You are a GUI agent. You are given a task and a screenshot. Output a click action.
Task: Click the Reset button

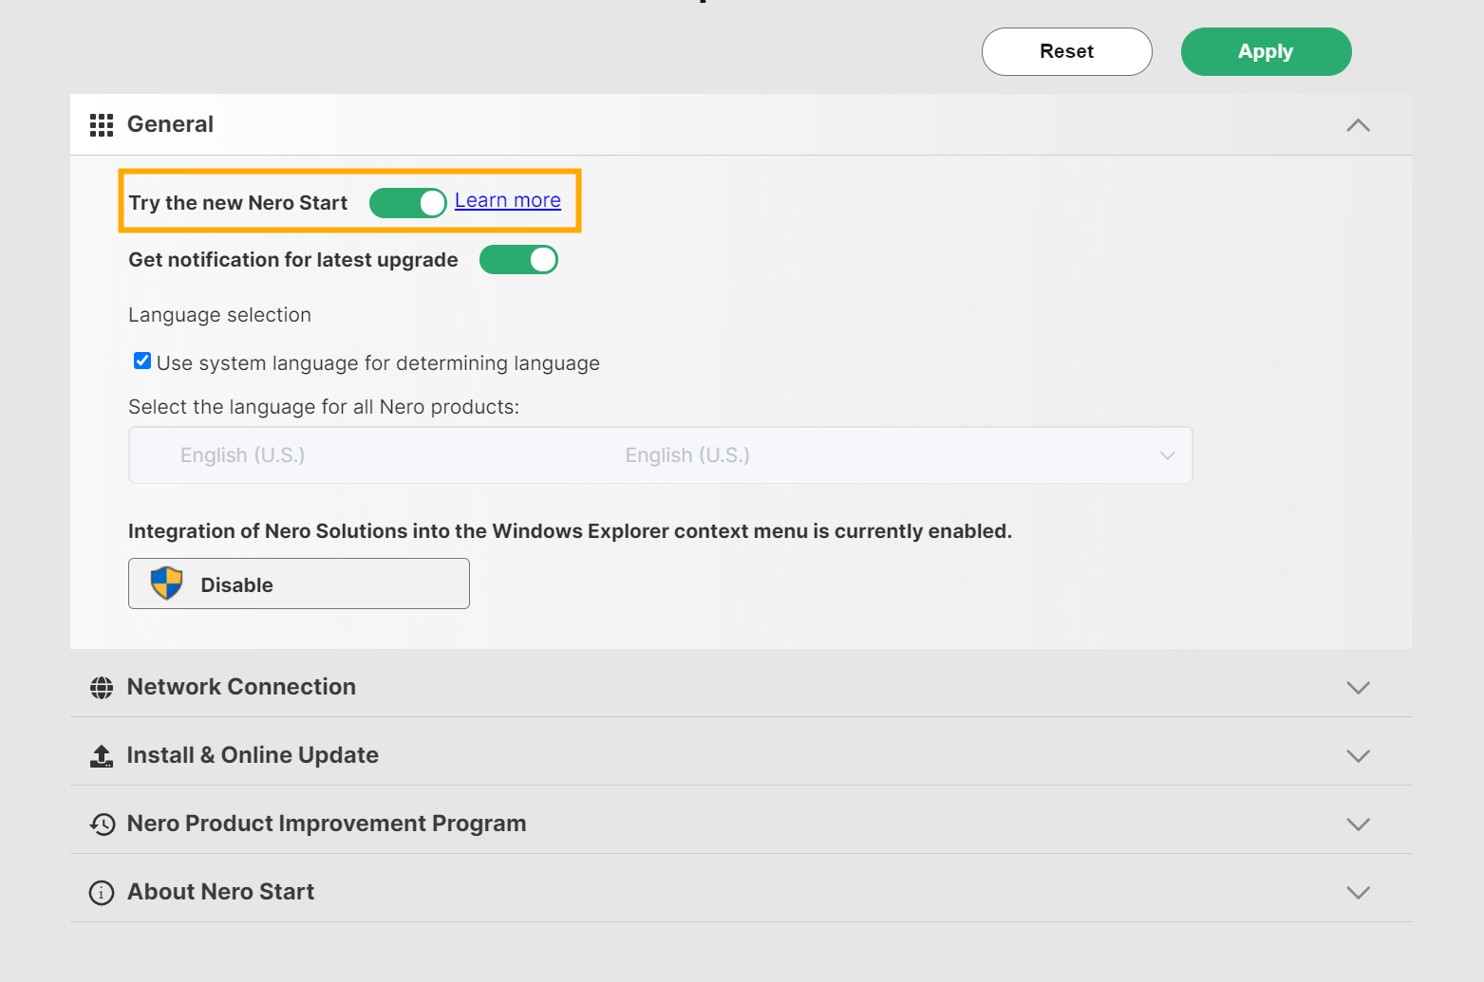point(1067,51)
